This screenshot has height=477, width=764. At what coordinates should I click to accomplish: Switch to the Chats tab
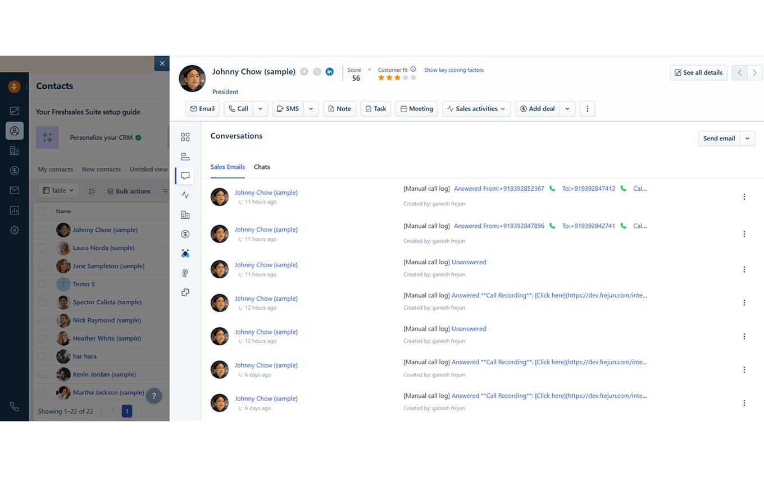click(x=262, y=167)
